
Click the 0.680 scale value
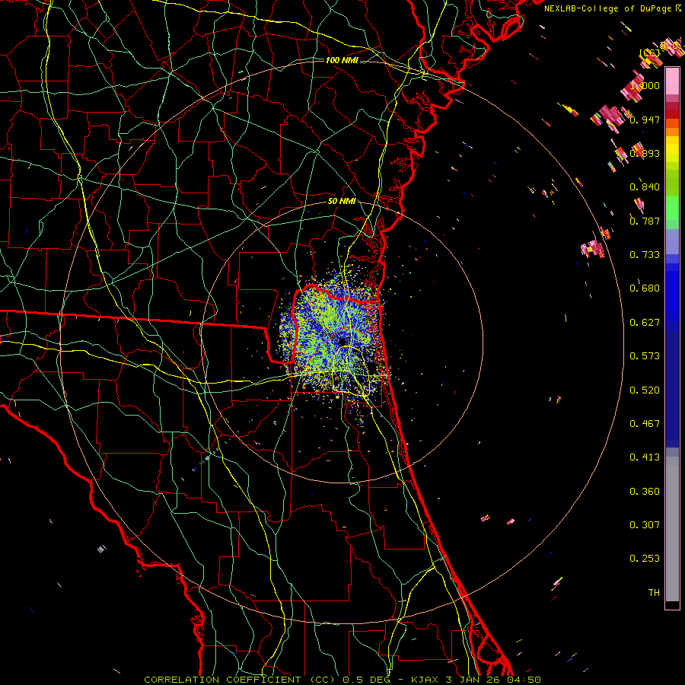coord(645,288)
